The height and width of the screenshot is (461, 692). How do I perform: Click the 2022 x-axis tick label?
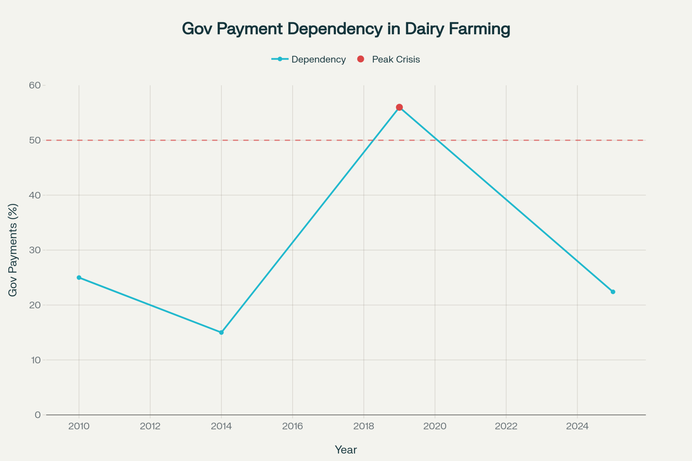506,426
